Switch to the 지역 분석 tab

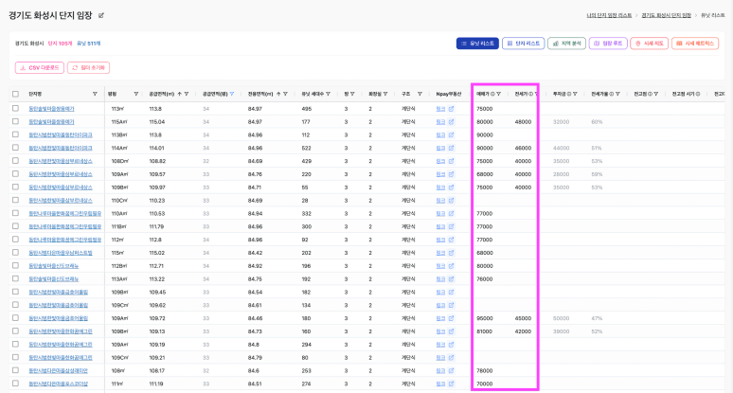566,44
